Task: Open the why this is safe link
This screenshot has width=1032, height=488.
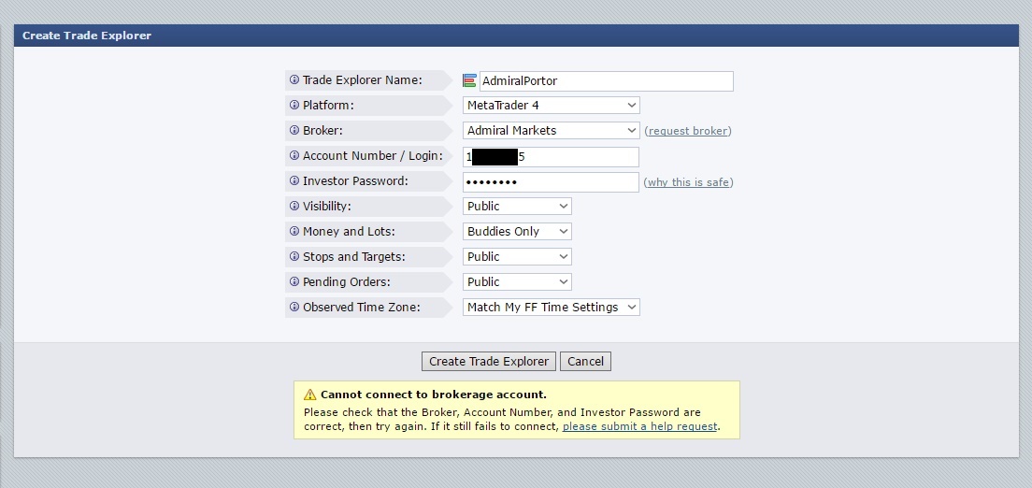Action: pos(688,182)
